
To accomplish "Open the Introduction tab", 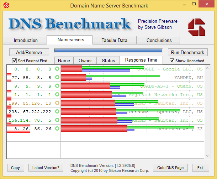I will tap(26, 40).
